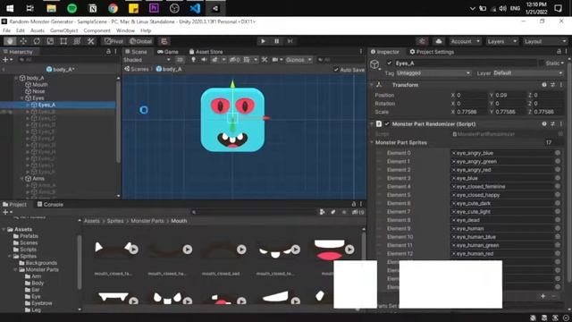Collapse the Transform component
Viewport: 572px width, 322px height.
(372, 85)
